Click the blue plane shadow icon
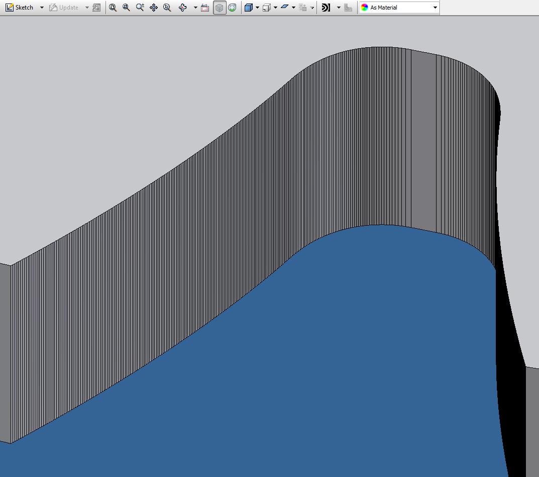Image resolution: width=539 pixels, height=477 pixels. pos(285,8)
